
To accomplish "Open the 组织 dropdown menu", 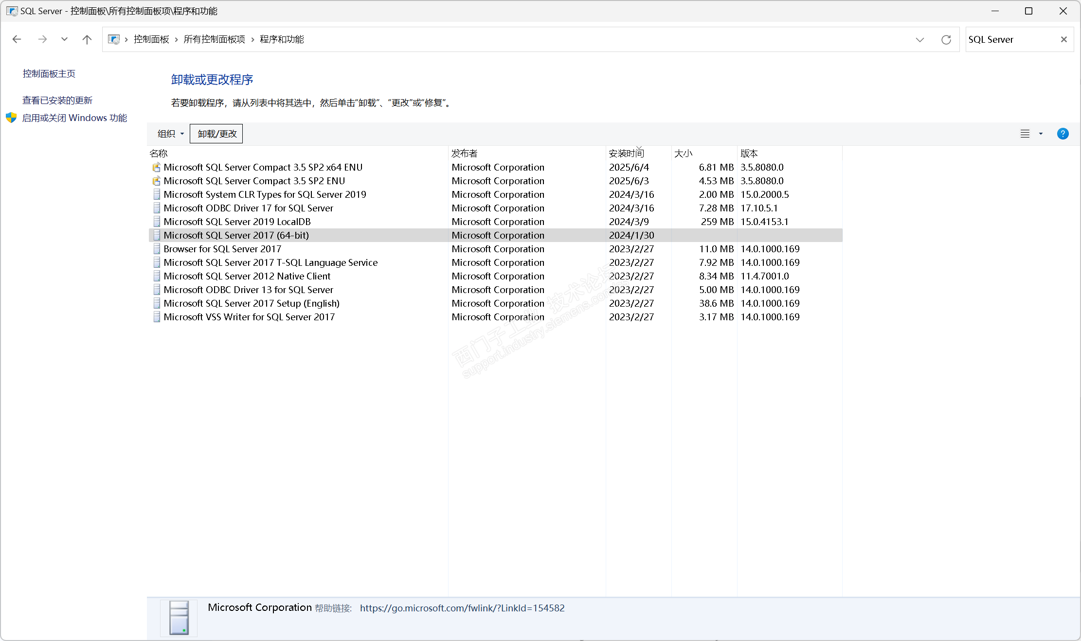I will coord(170,134).
